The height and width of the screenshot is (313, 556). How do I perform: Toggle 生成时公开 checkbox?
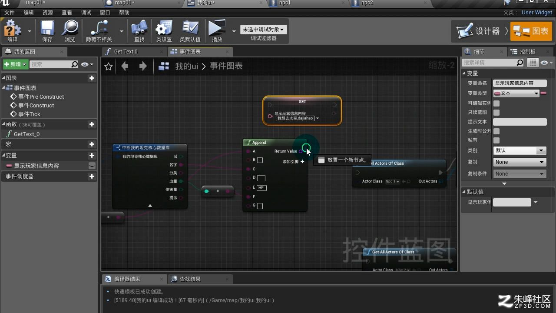coord(496,131)
